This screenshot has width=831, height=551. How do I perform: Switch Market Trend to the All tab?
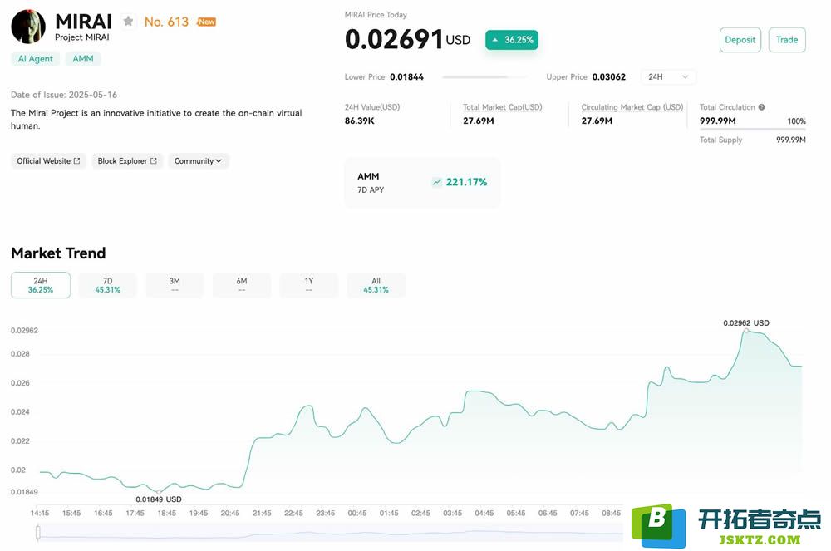click(376, 285)
